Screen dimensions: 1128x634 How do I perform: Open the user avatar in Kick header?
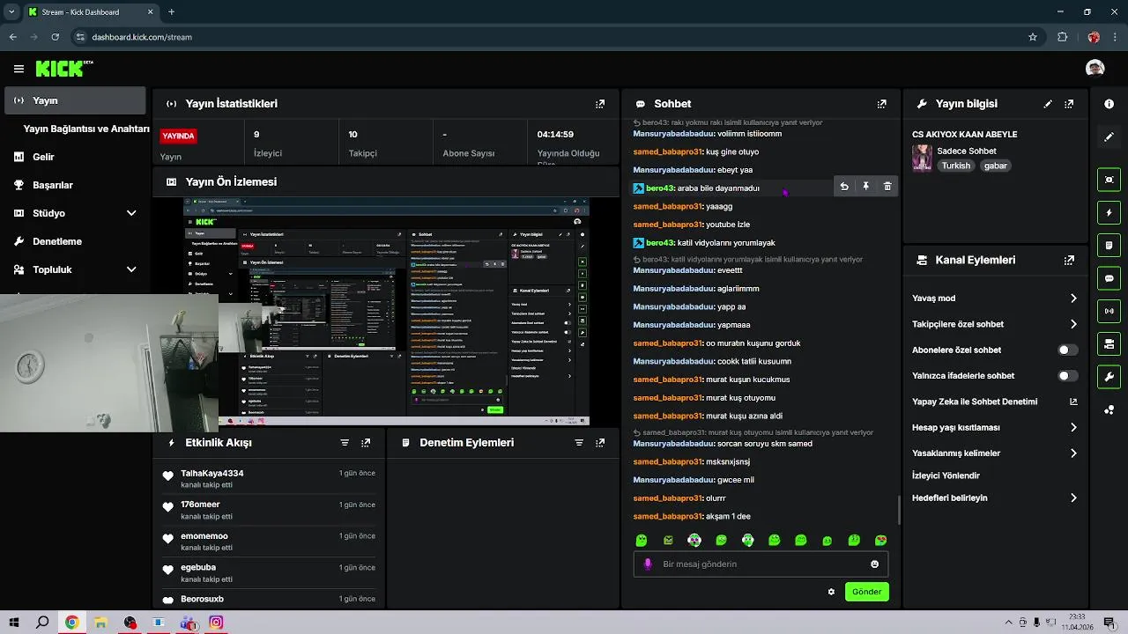pyautogui.click(x=1095, y=69)
